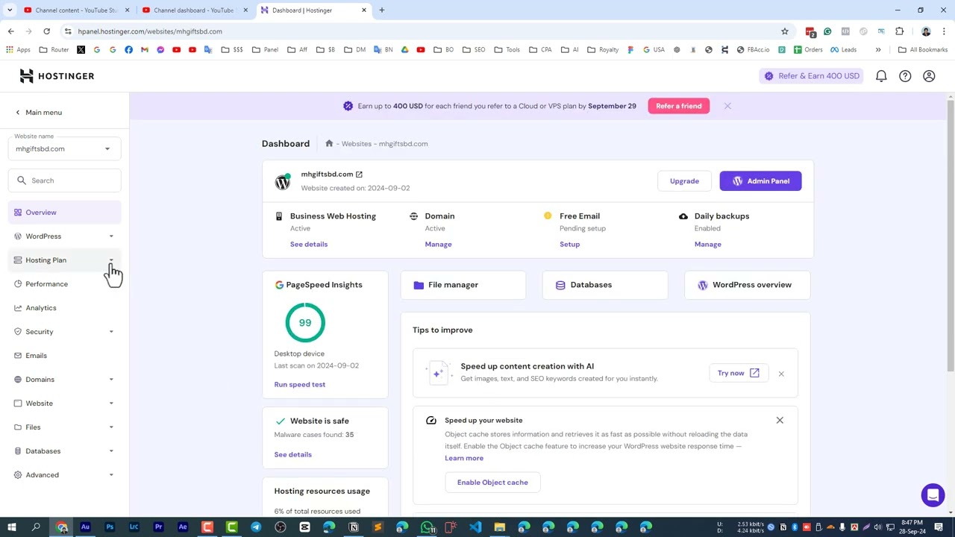
Task: Open Premiere Pro from taskbar
Action: click(158, 528)
